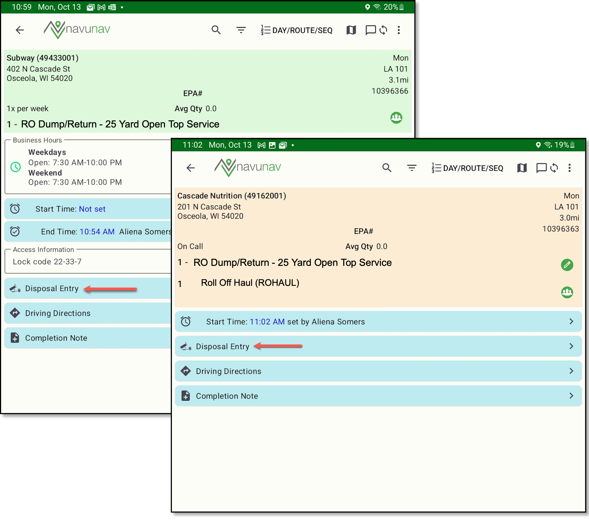Tap sync refresh icon on front screen
Viewport: 589px width, 523px height.
(554, 168)
